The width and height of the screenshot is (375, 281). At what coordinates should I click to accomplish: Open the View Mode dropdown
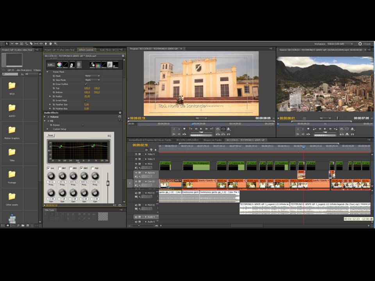pyautogui.click(x=92, y=80)
